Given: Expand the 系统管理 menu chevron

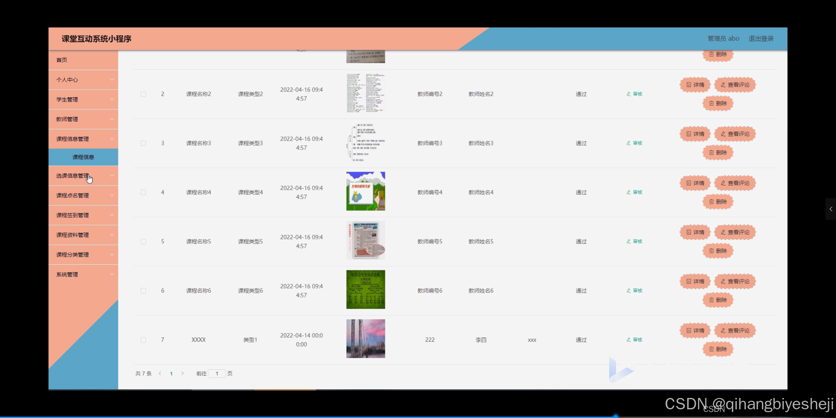Looking at the screenshot, I should coord(112,274).
